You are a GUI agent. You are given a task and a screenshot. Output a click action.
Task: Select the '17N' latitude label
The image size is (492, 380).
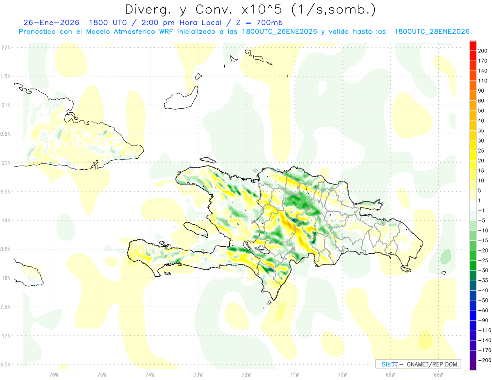(x=6, y=336)
